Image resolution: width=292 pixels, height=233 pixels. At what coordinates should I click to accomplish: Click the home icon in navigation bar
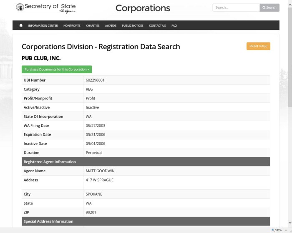tap(21, 26)
